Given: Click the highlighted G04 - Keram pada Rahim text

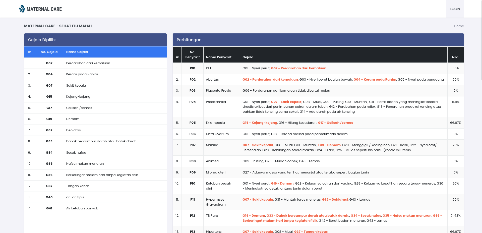Looking at the screenshot, I should click(375, 80).
